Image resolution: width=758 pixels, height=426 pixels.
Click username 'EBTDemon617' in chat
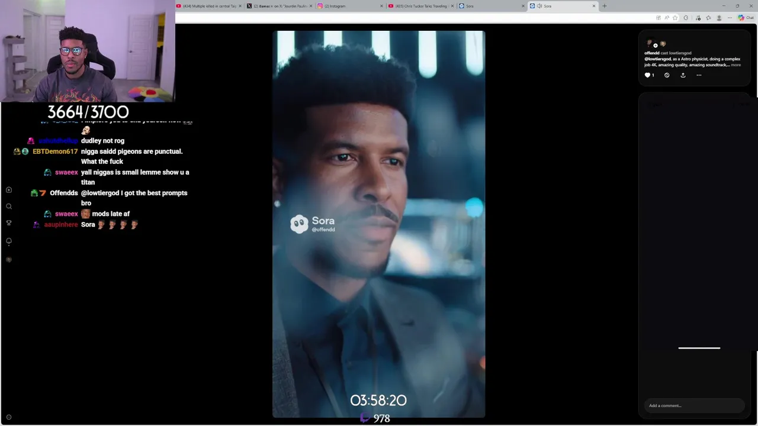[55, 151]
